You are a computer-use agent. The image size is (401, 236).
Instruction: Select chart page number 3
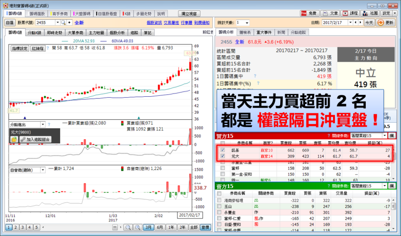click(x=22, y=227)
